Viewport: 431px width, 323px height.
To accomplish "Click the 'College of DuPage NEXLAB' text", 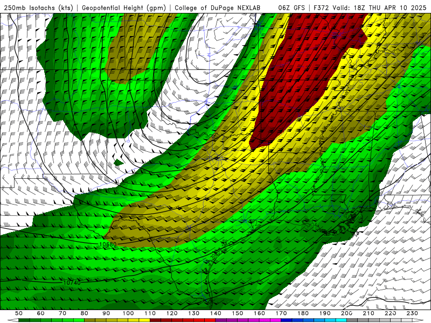I will pyautogui.click(x=218, y=8).
